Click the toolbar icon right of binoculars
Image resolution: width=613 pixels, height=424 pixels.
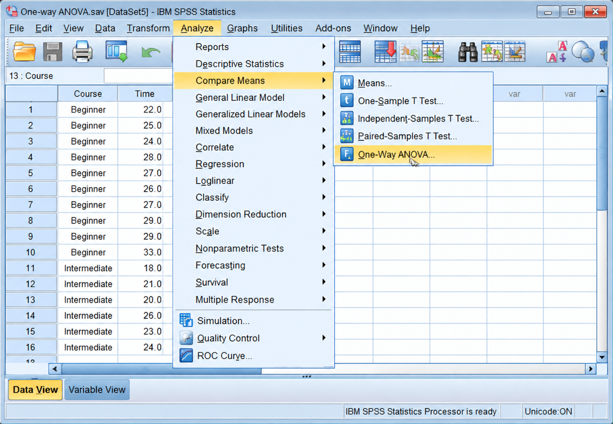(x=492, y=52)
